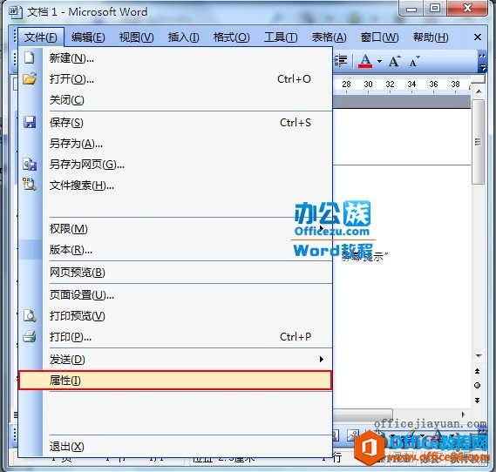Open the 权限(M) submenu entry
The image size is (496, 472).
pyautogui.click(x=175, y=228)
